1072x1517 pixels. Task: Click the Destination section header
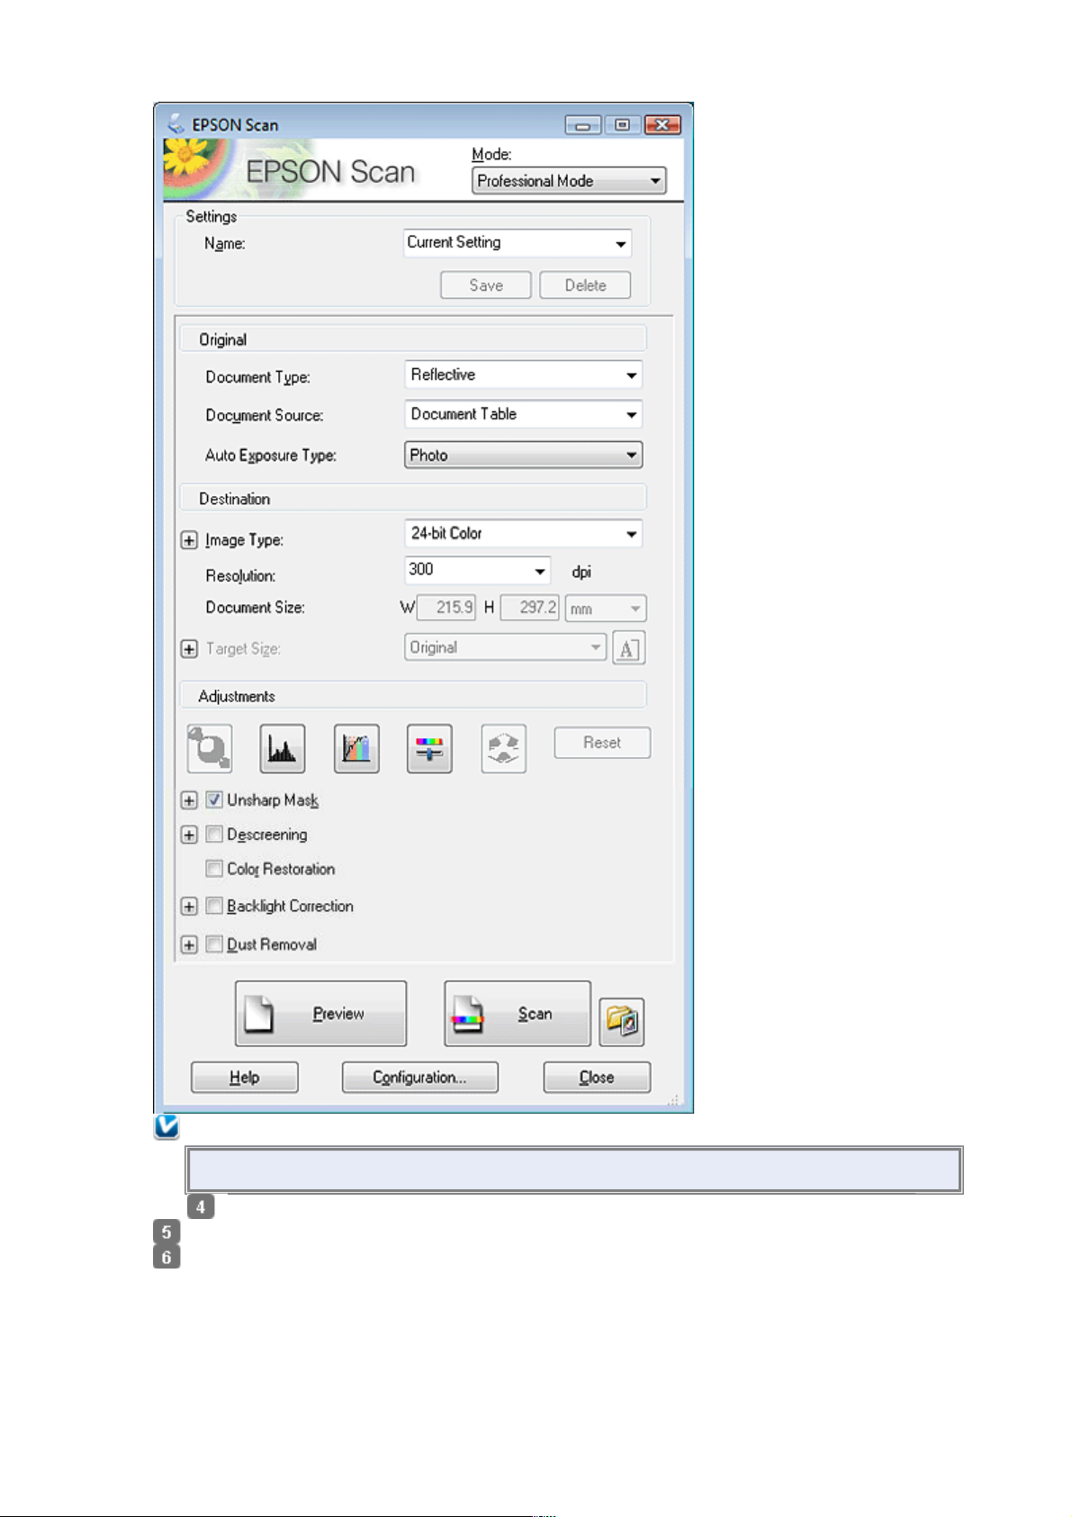point(413,498)
